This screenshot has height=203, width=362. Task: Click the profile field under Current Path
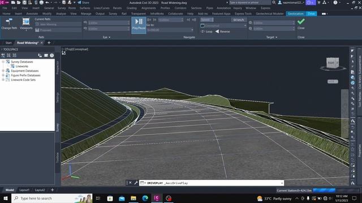coord(58,30)
